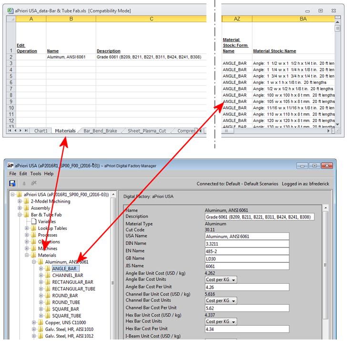This screenshot has height=341, width=347.
Task: Switch to the Chart1 sheet tab
Action: click(41, 131)
